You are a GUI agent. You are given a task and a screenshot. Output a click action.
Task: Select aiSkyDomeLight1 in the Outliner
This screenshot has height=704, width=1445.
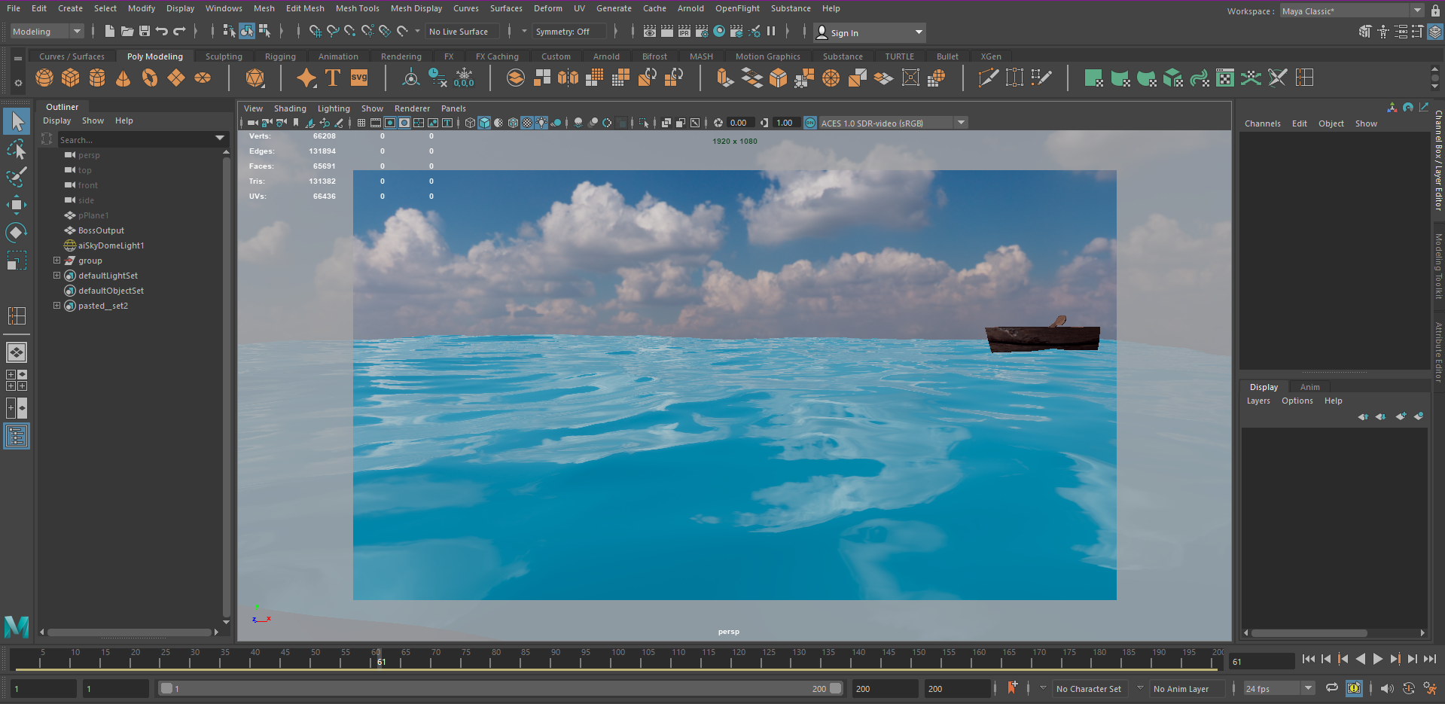pyautogui.click(x=111, y=245)
